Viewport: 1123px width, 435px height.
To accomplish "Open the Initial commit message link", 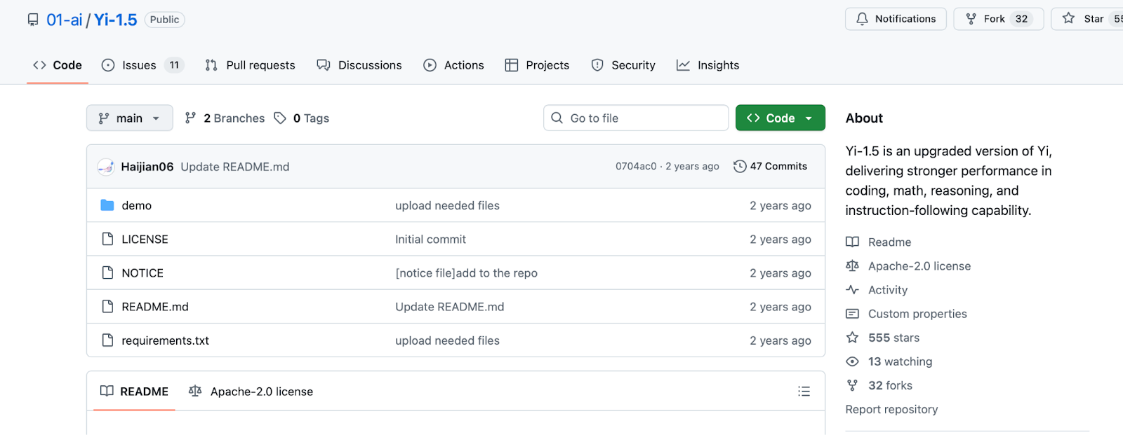I will click(430, 239).
